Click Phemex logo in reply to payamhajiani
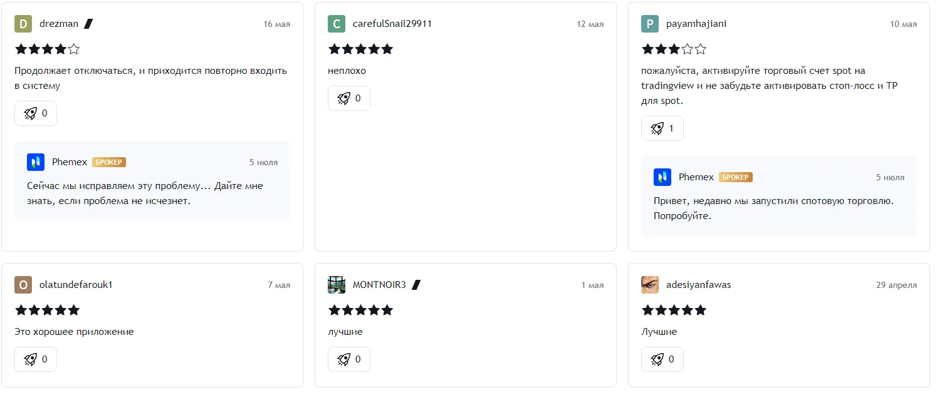 pyautogui.click(x=662, y=177)
